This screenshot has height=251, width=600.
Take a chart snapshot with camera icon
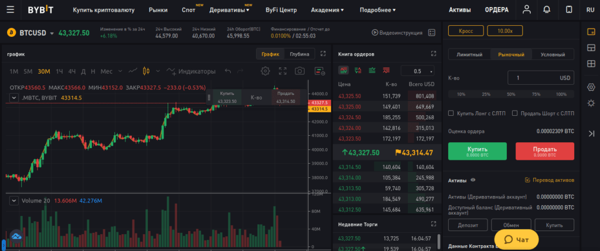click(x=299, y=71)
